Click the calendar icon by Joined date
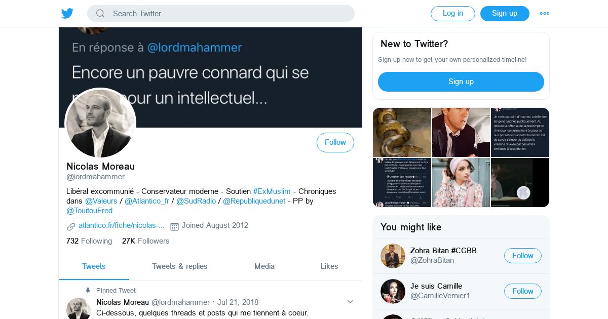The width and height of the screenshot is (608, 319). tap(174, 226)
